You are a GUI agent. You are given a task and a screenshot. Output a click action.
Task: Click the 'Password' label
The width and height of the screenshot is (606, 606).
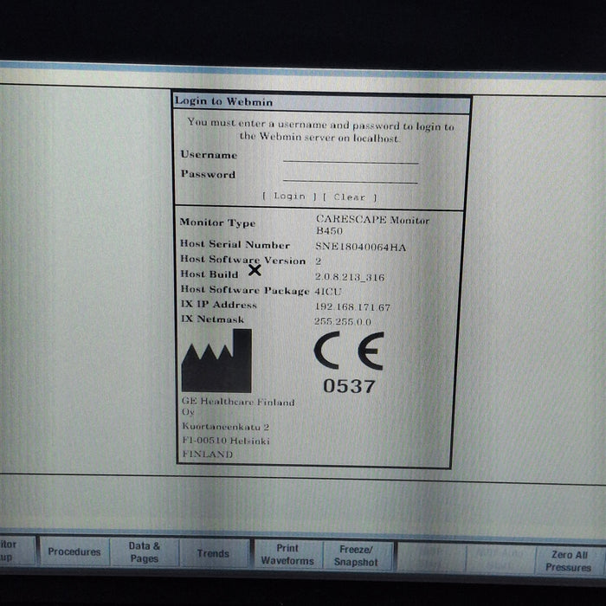point(208,174)
